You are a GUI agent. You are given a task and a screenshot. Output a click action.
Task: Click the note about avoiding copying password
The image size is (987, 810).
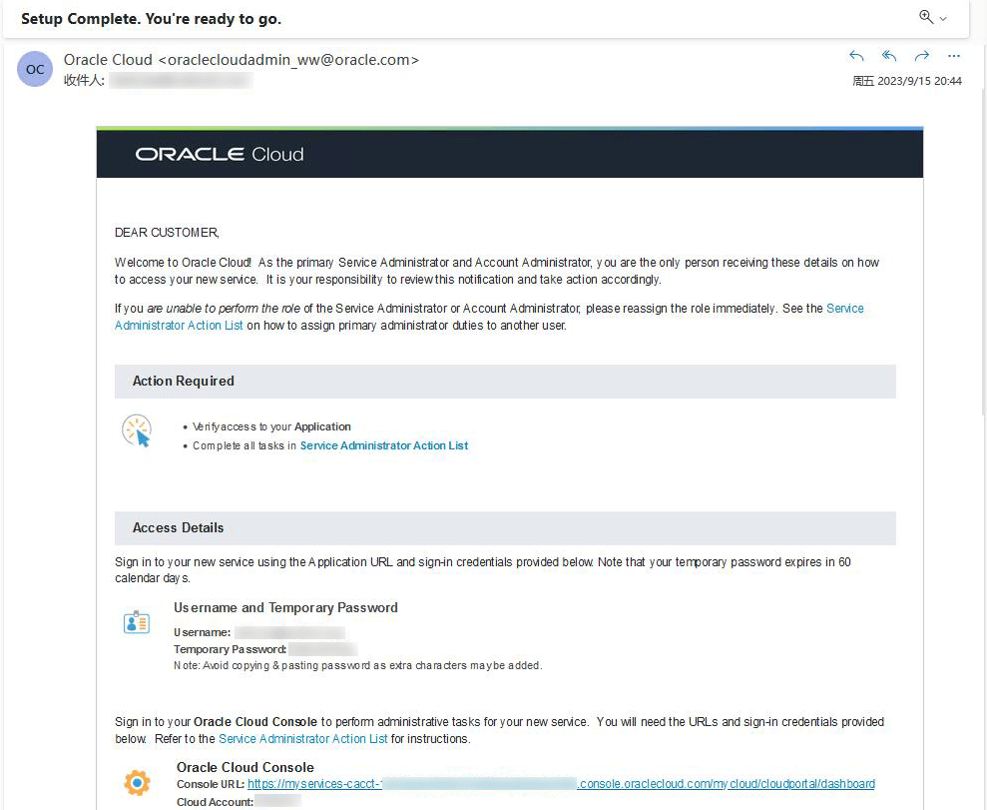(357, 666)
